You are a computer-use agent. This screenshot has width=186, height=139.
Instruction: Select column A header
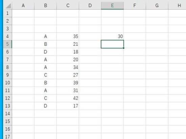tap(23, 5)
